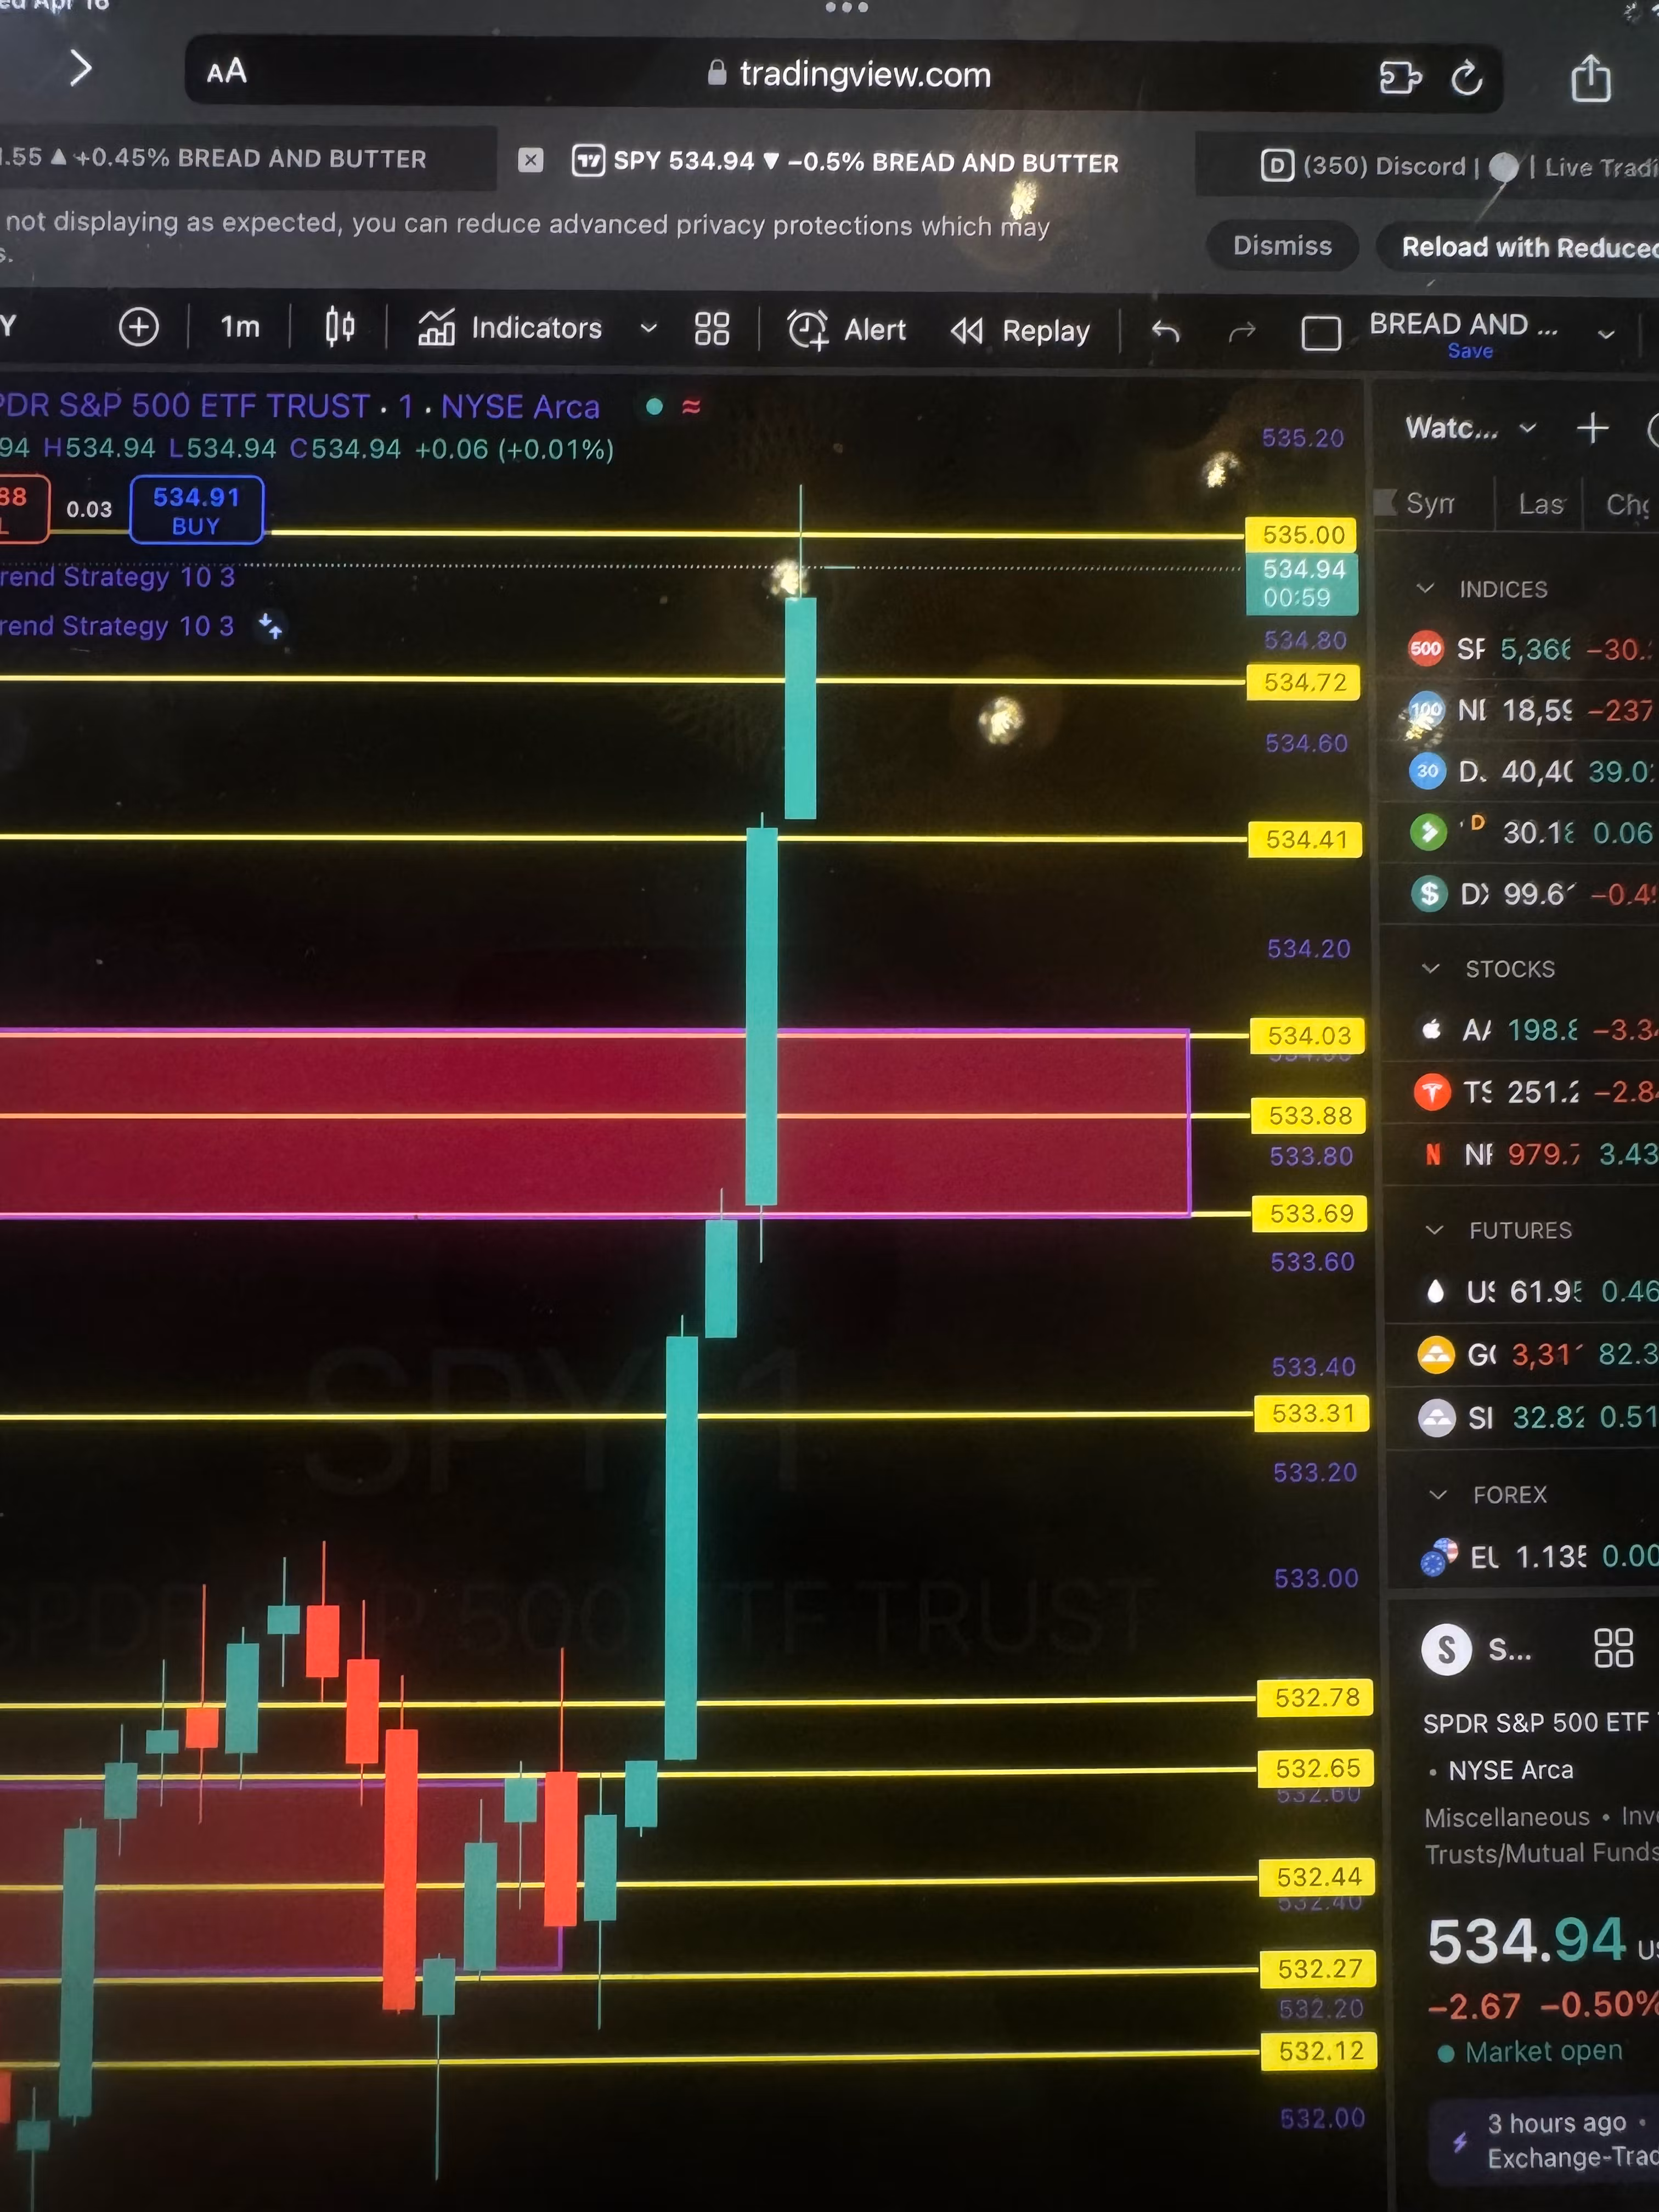The height and width of the screenshot is (2212, 1659).
Task: Open the layout square icon
Action: (1320, 333)
